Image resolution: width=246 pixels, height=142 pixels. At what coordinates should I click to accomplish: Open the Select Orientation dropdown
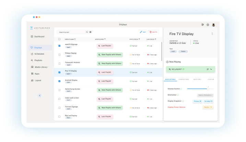click(206, 95)
